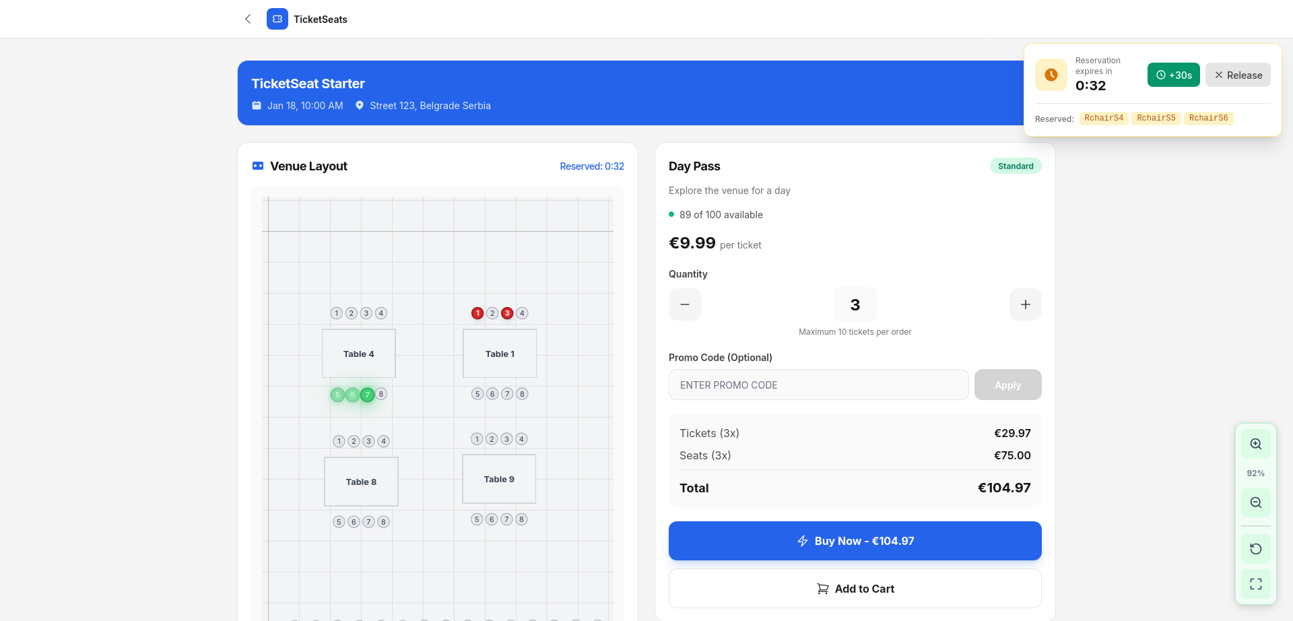Select seat 1 above Table 9
The height and width of the screenshot is (621, 1293).
pos(477,439)
